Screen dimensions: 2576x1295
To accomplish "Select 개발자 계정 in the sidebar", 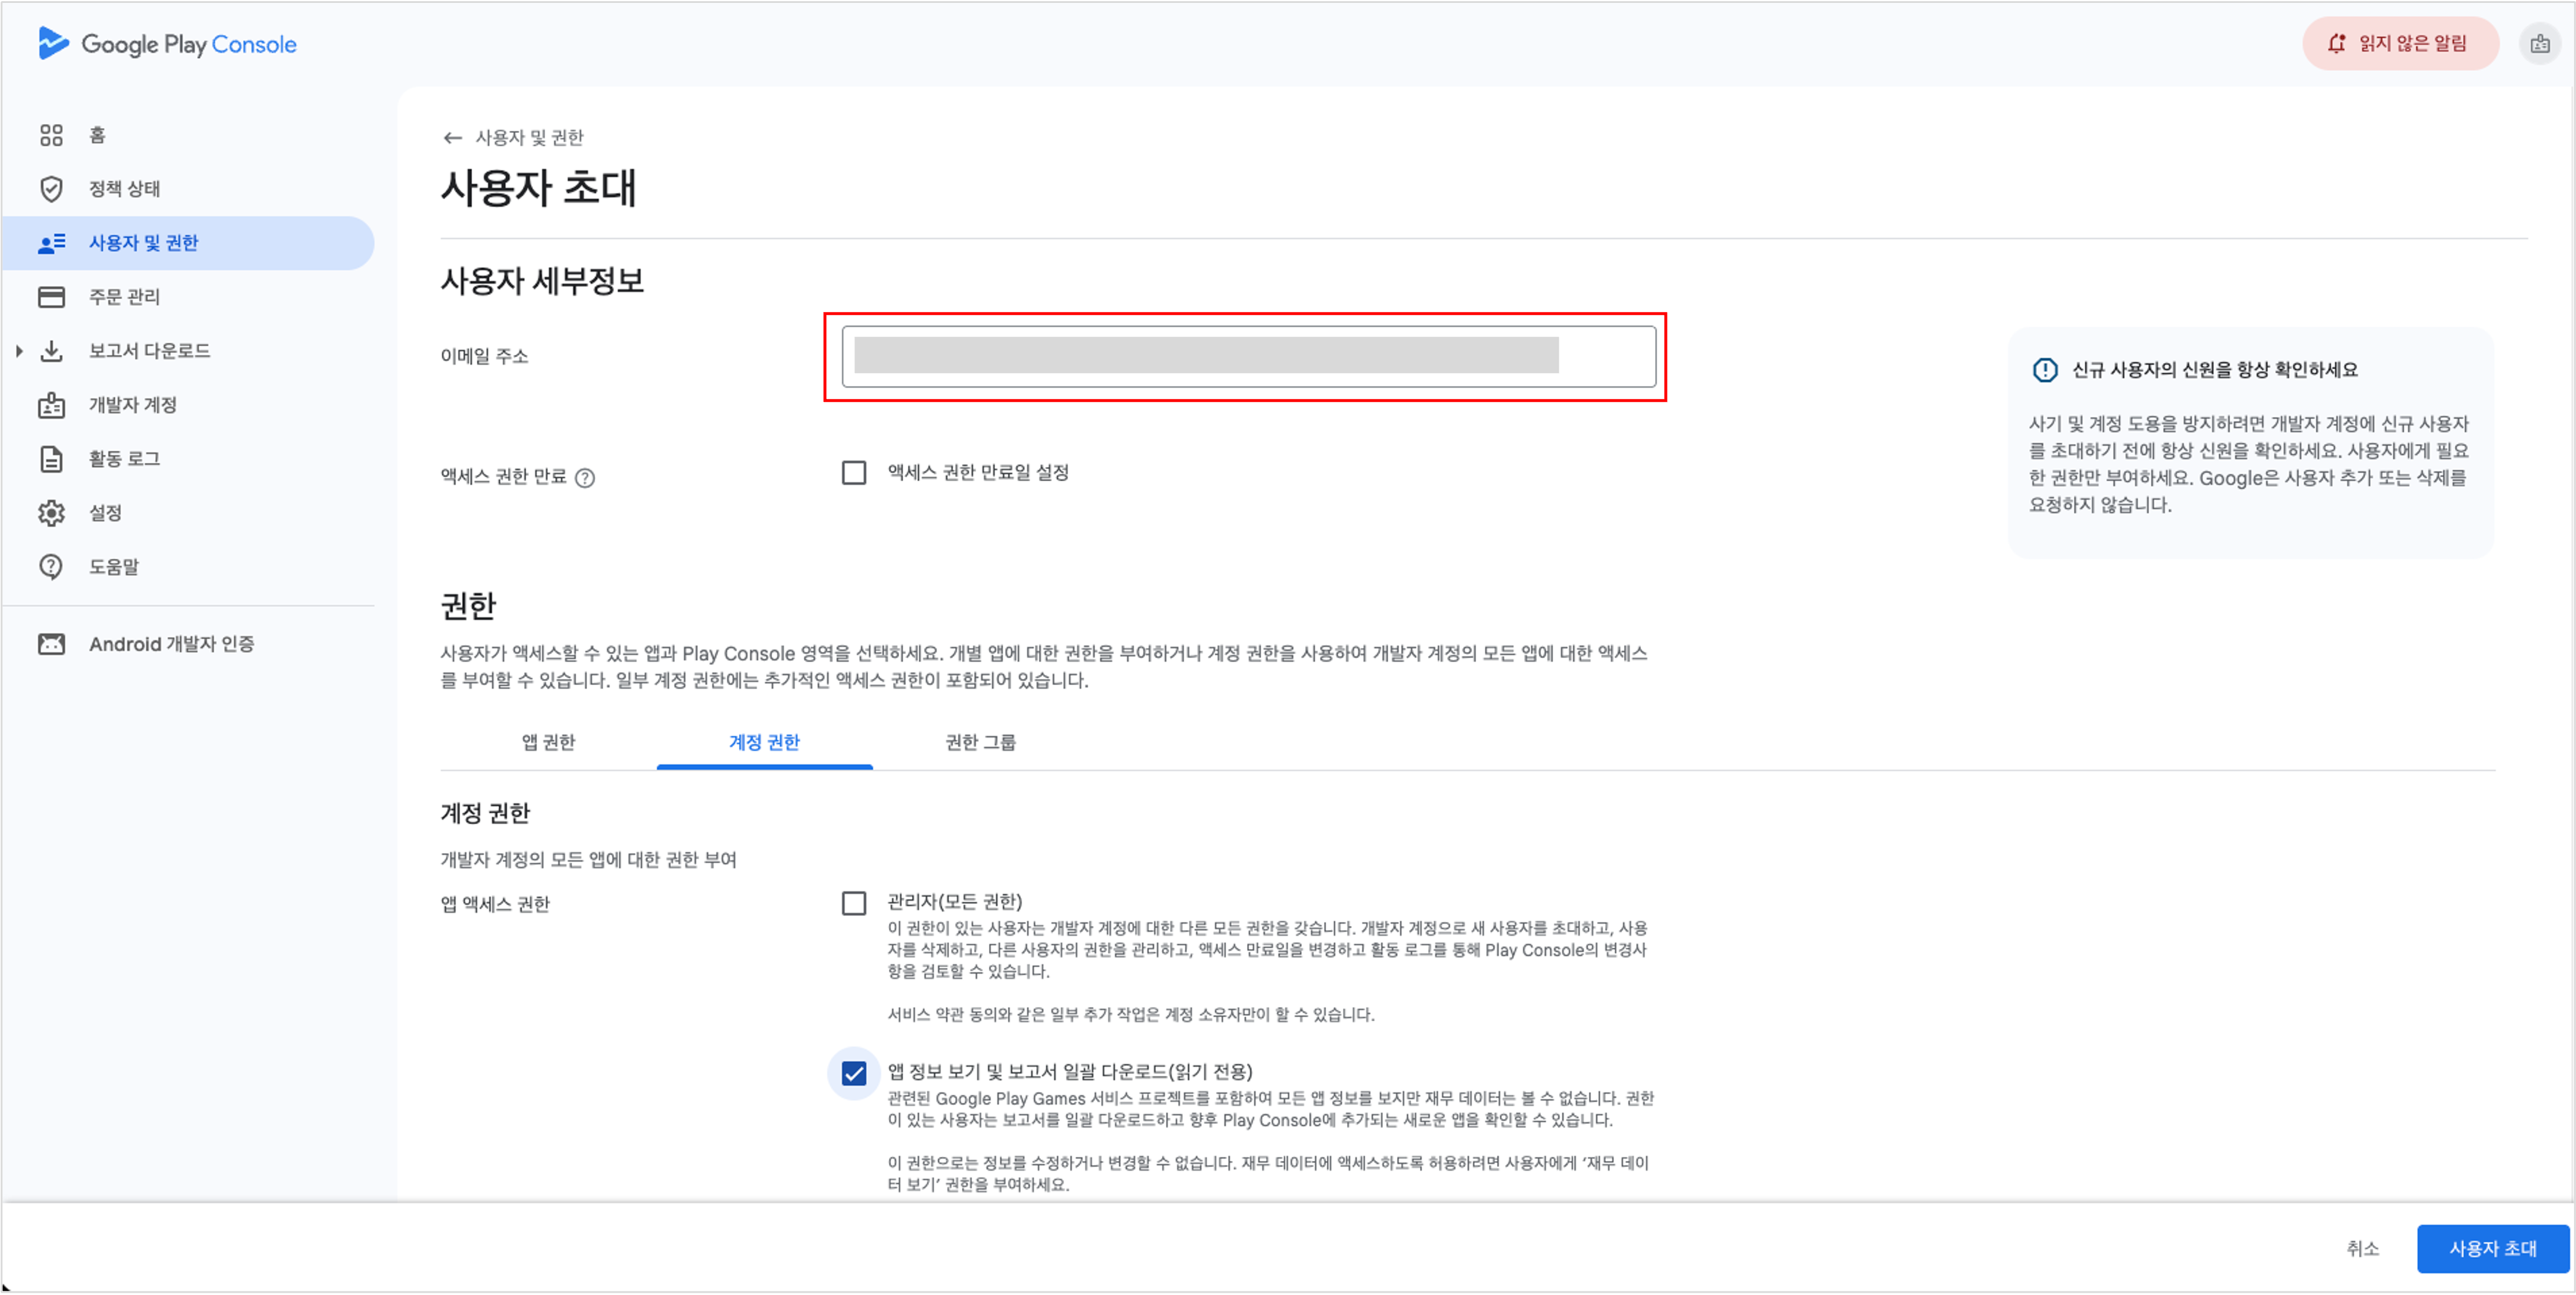I will [132, 404].
